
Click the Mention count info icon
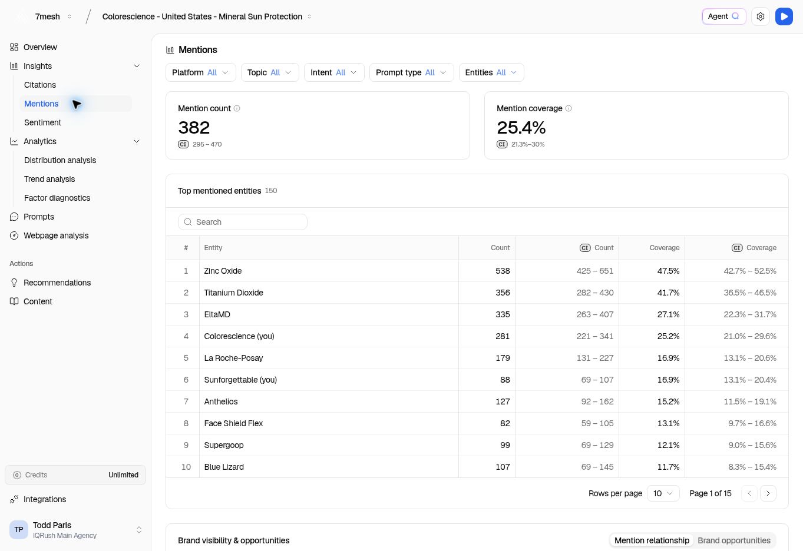(x=237, y=108)
